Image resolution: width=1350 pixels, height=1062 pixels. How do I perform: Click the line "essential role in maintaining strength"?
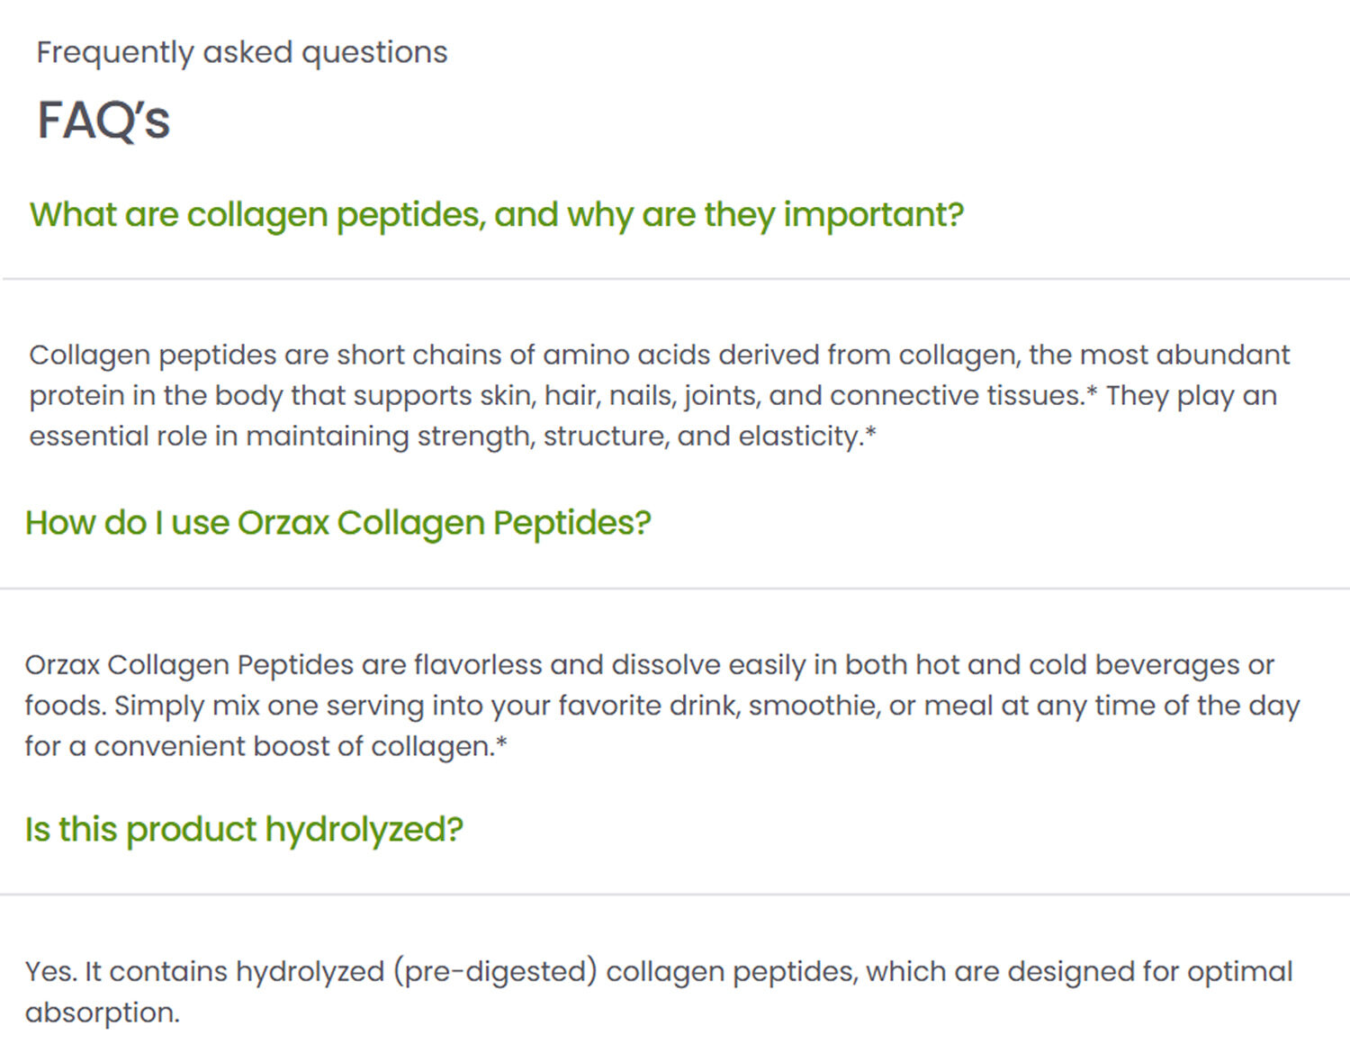452,436
